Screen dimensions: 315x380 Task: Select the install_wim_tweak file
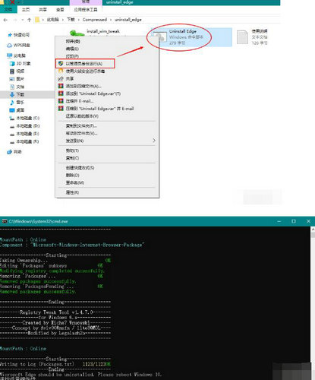[x=103, y=32]
